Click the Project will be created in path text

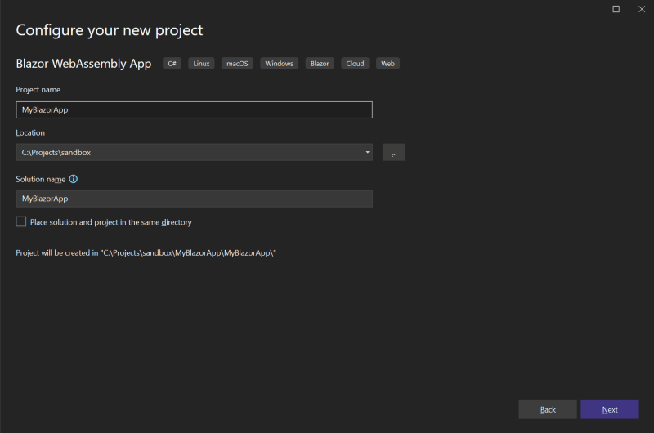click(x=146, y=253)
